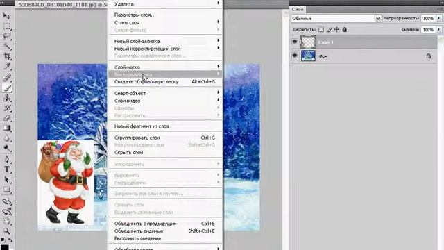Viewport: 444px width, 250px height.
Task: Expand the Стиль слоя submenu
Action: (x=166, y=22)
